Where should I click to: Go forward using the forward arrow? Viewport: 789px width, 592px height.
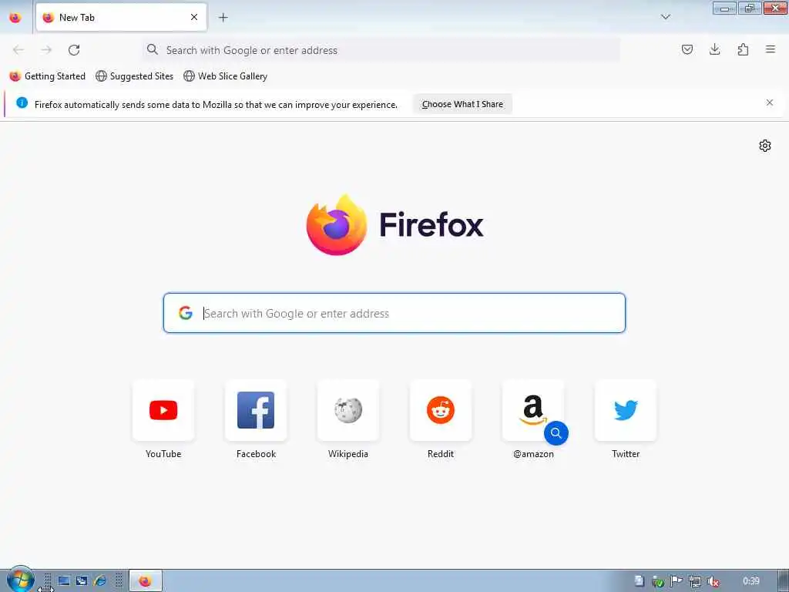pos(46,50)
